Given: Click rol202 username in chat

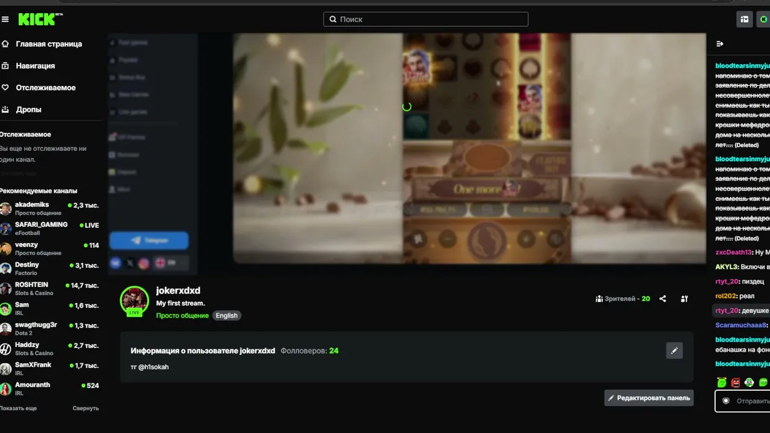Looking at the screenshot, I should click(x=726, y=296).
